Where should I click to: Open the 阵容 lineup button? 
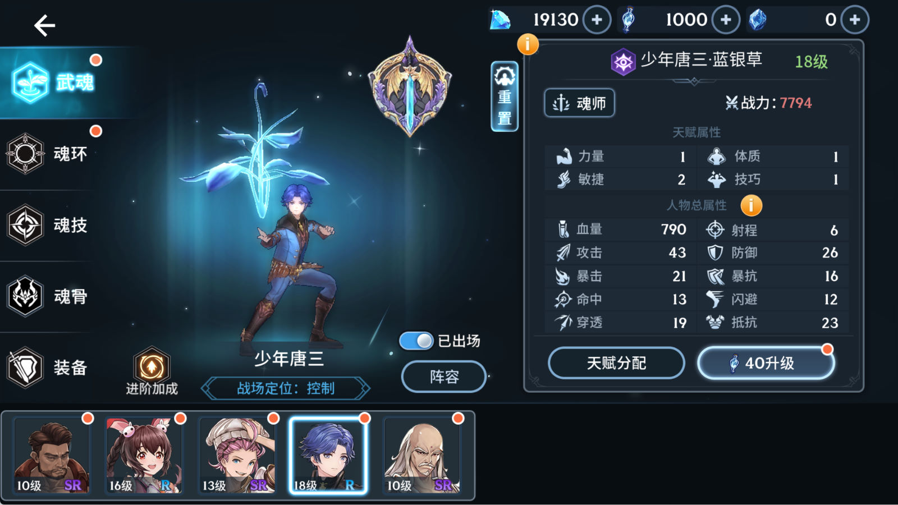444,377
